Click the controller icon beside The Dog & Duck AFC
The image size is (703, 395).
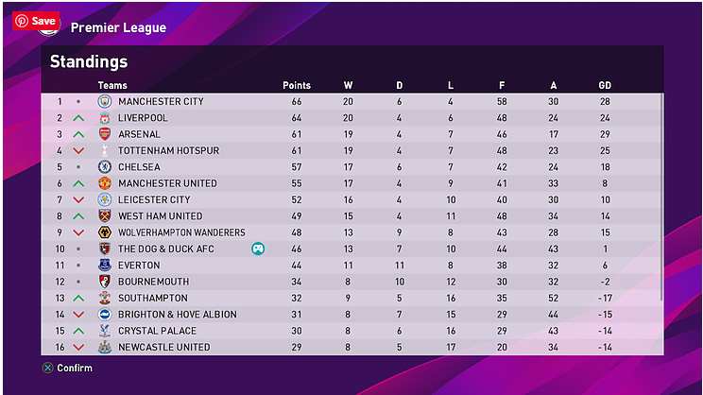[x=257, y=249]
